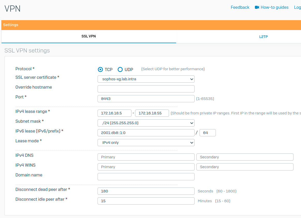Select the TCP protocol radio button
The height and width of the screenshot is (218, 301).
click(x=100, y=69)
